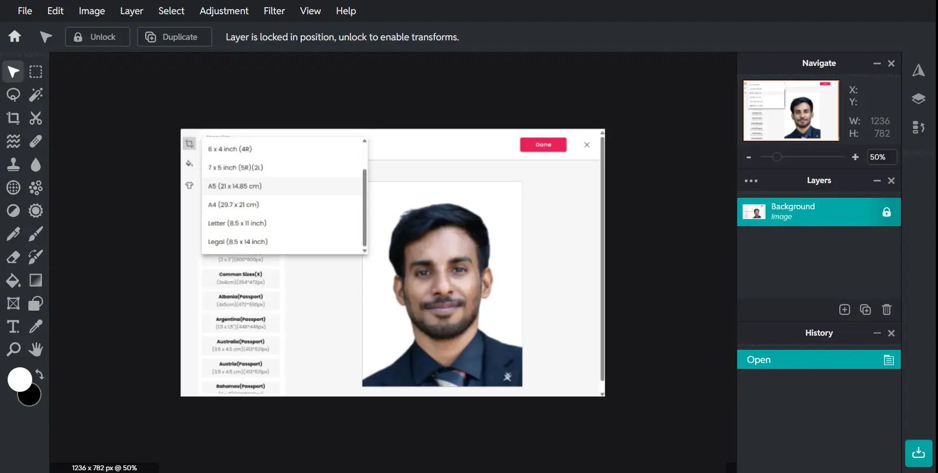
Task: Zoom in with the plus button
Action: click(855, 157)
